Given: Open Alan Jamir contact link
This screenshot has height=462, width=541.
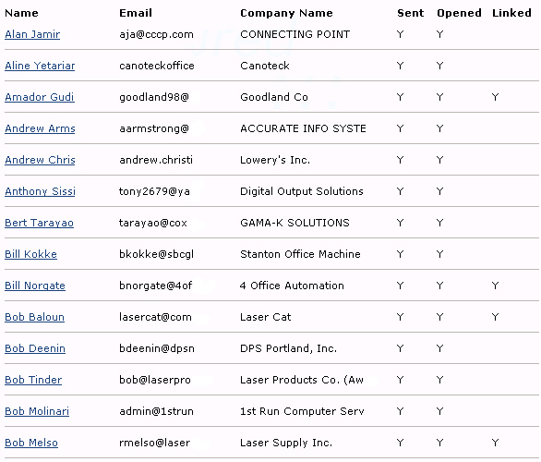Looking at the screenshot, I should pyautogui.click(x=32, y=34).
